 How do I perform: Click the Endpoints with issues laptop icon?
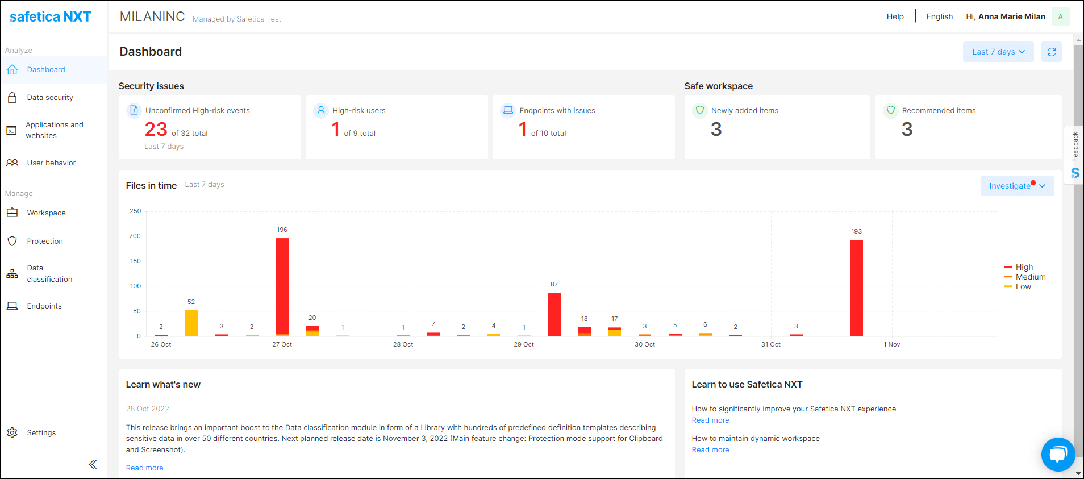pos(508,110)
